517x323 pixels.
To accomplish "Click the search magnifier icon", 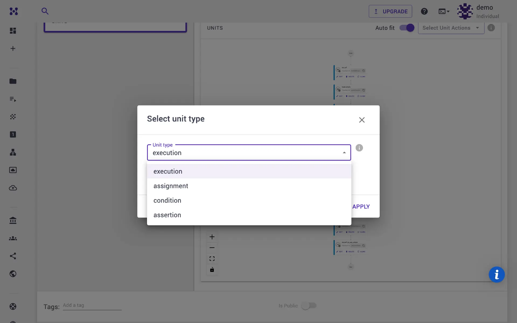I will coord(45,11).
